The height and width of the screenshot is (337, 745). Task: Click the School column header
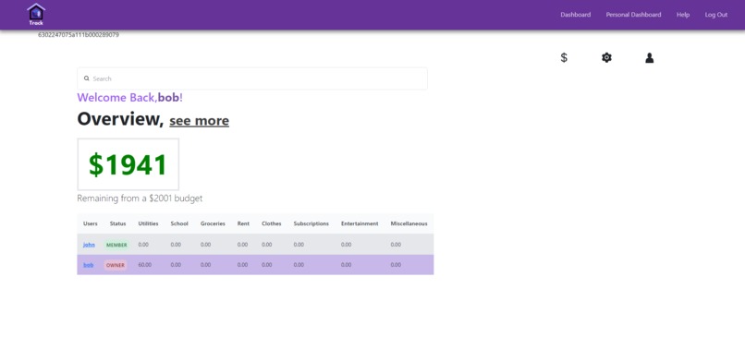pos(179,223)
